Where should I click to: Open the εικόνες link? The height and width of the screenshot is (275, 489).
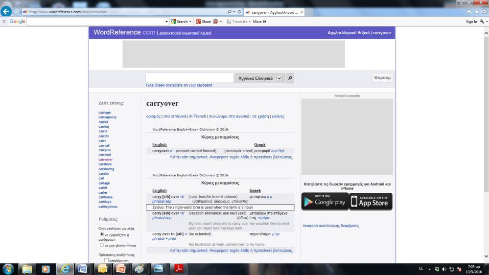pos(278,116)
